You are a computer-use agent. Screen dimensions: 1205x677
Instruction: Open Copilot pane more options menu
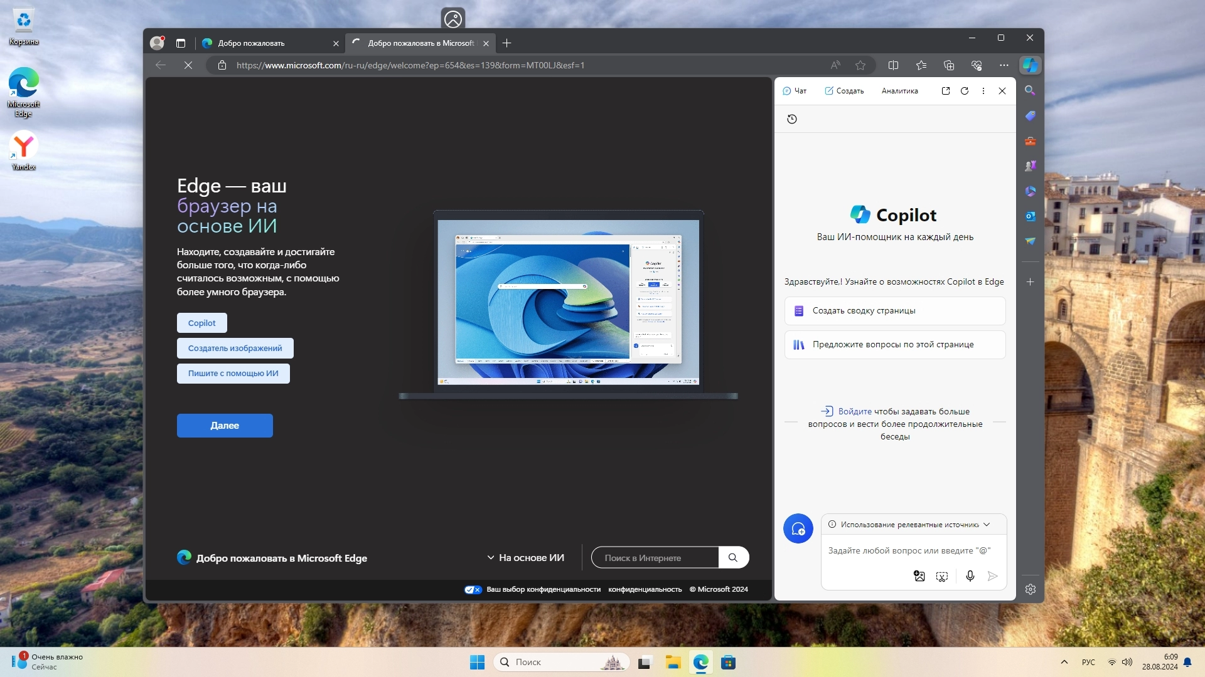[983, 91]
